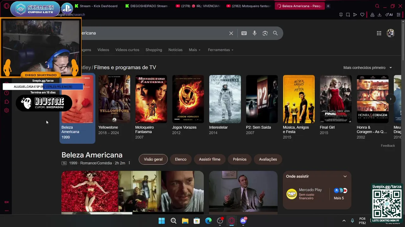
Task: Open the Windows Start menu
Action: (x=162, y=221)
